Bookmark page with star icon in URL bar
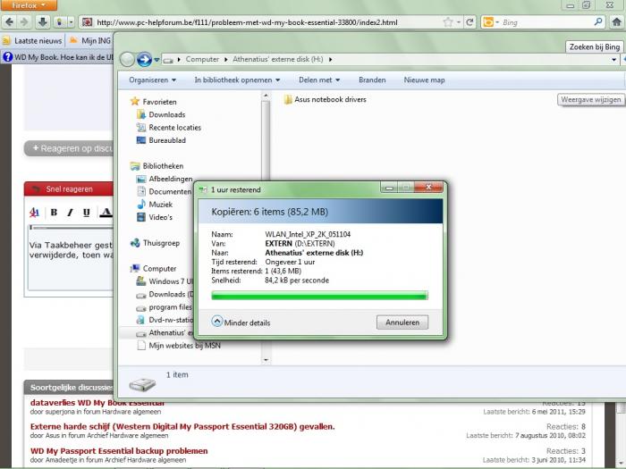The height and width of the screenshot is (469, 626). click(448, 22)
